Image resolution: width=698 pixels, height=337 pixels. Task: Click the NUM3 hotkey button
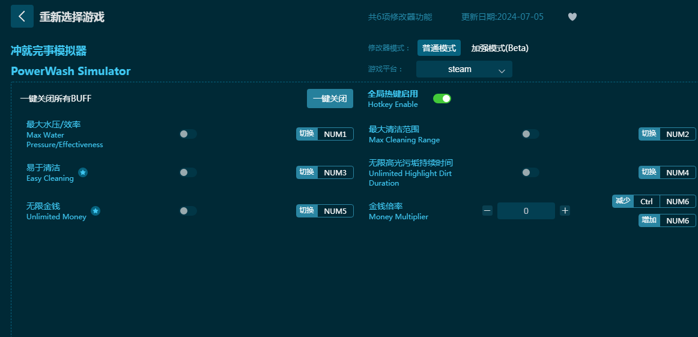[335, 172]
